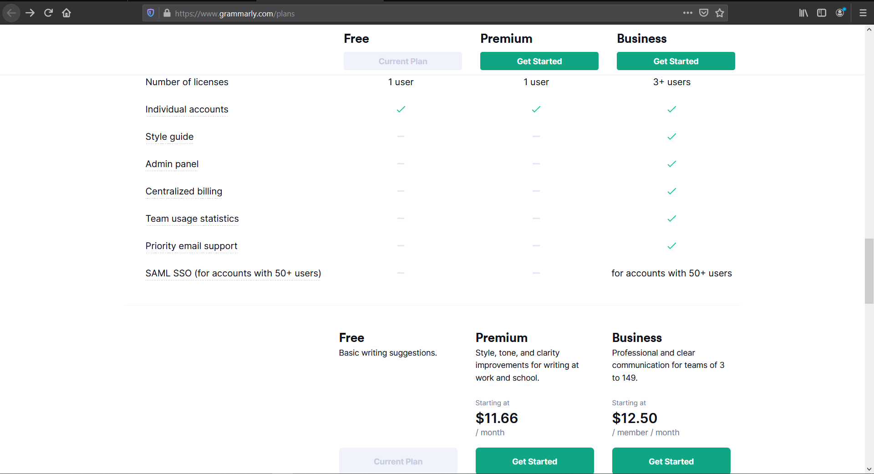The width and height of the screenshot is (874, 474).
Task: Click the Admin panel feature label
Action: 172,164
